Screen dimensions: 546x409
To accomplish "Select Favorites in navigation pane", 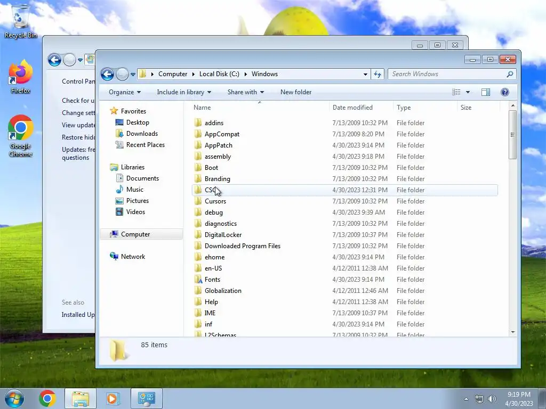I will point(133,111).
